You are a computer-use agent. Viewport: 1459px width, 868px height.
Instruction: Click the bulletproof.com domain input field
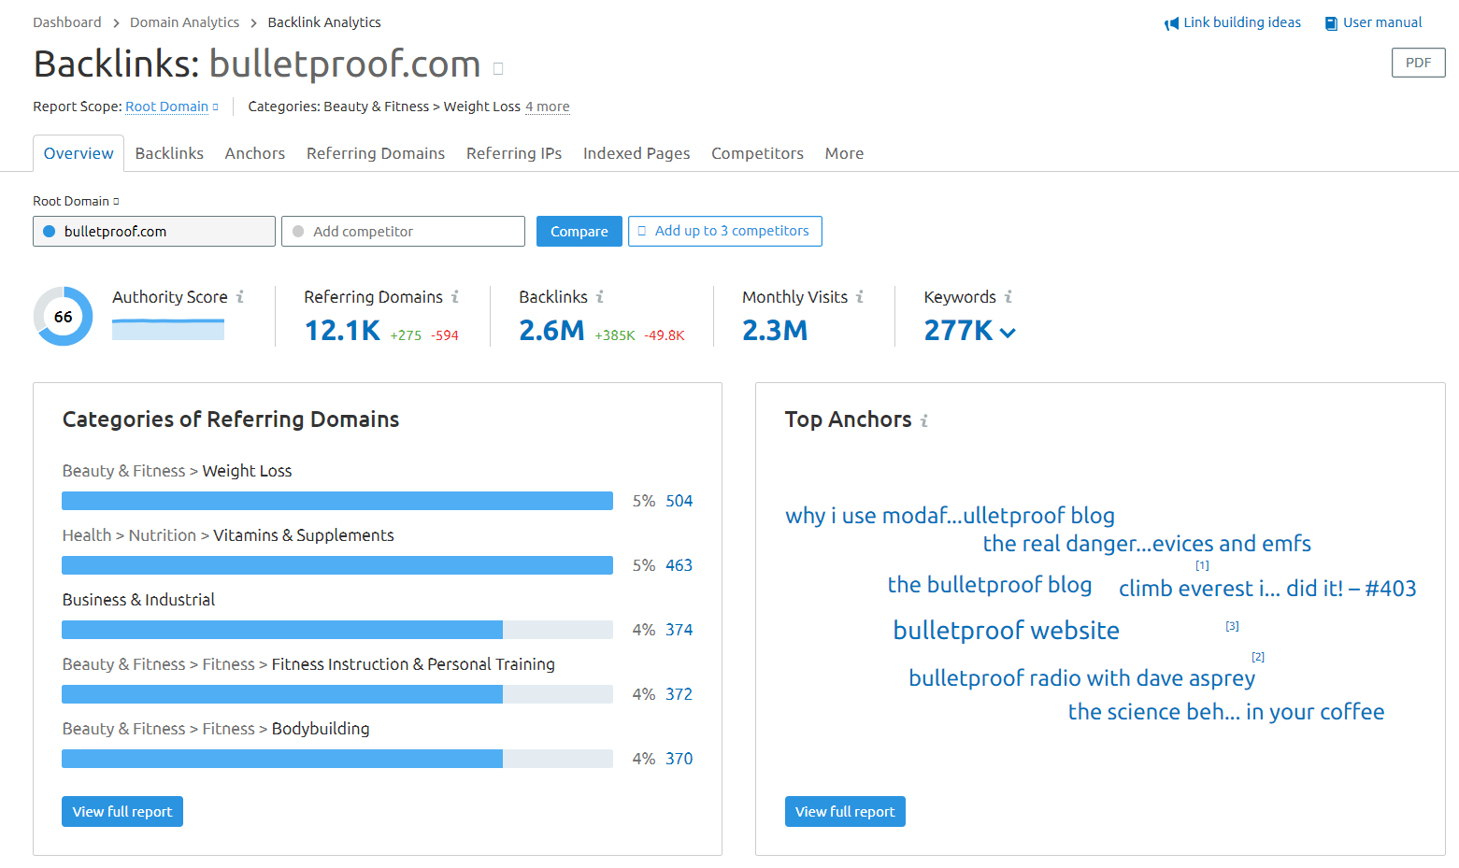[154, 232]
